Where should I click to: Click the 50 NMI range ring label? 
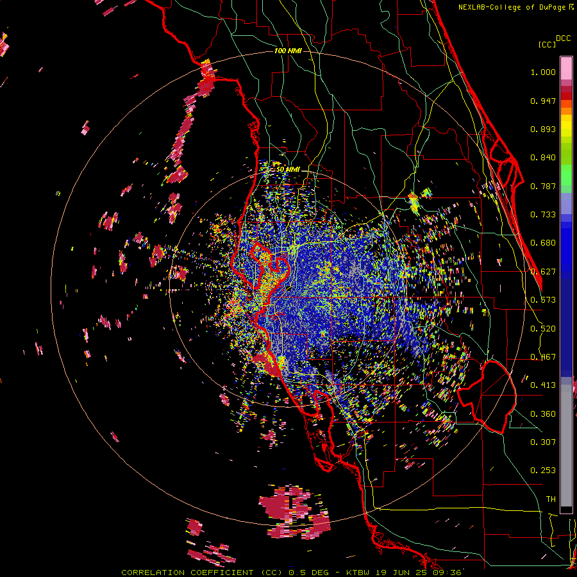point(288,169)
